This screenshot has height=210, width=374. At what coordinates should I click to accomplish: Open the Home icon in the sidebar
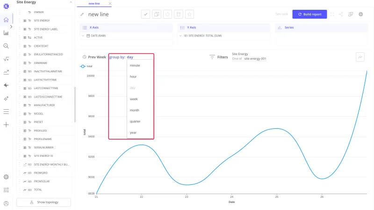pyautogui.click(x=6, y=20)
